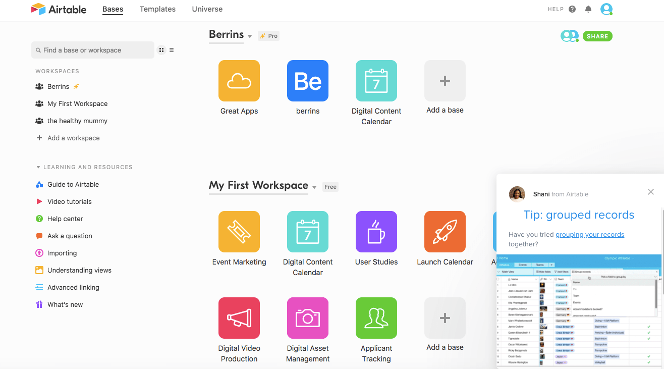Open the grouped records tip screenshot
This screenshot has height=369, width=664.
point(579,311)
